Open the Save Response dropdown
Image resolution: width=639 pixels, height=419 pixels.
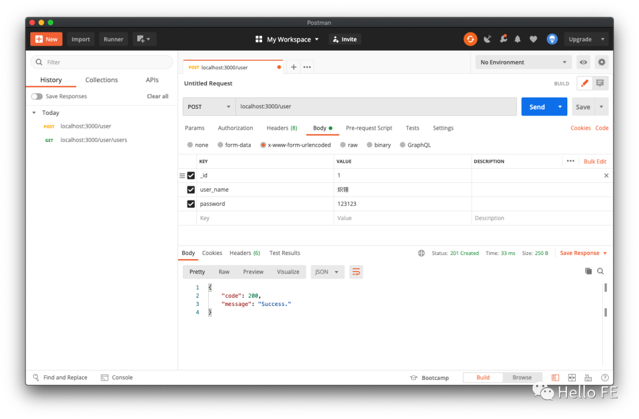click(583, 253)
